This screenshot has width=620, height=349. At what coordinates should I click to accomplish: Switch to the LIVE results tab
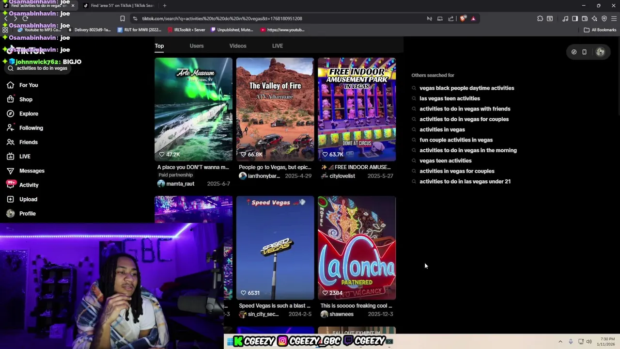278,46
